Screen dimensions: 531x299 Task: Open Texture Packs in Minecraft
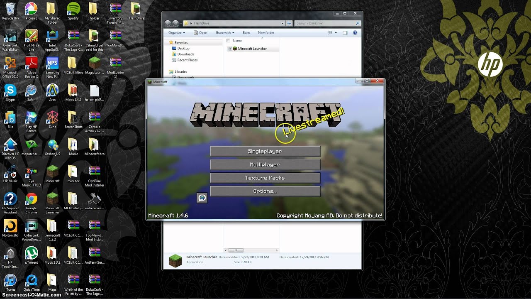265,178
